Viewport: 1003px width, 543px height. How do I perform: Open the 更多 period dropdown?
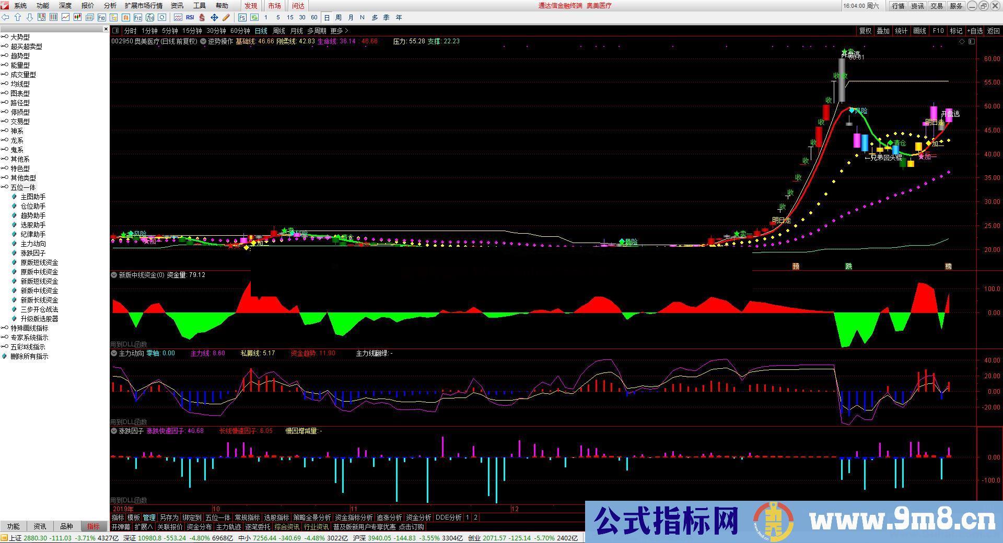339,31
